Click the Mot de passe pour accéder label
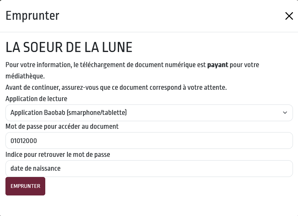 coord(62,126)
